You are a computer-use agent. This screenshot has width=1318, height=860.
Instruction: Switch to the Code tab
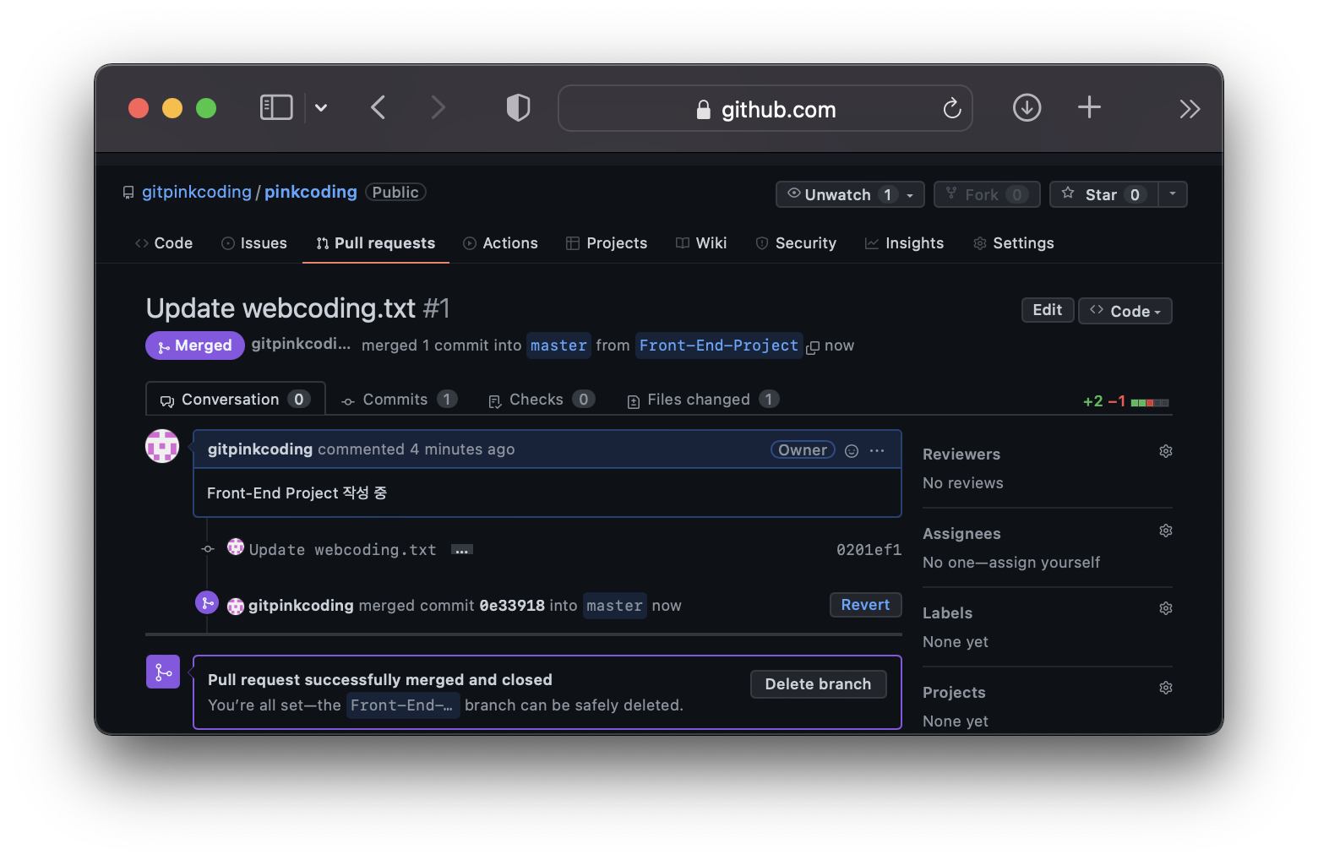pyautogui.click(x=164, y=243)
